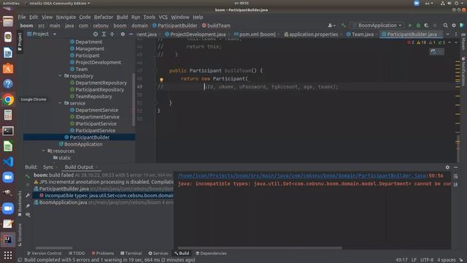Run BoomApplication with the green play icon
Screen dimensions: 467x263
coord(410,26)
